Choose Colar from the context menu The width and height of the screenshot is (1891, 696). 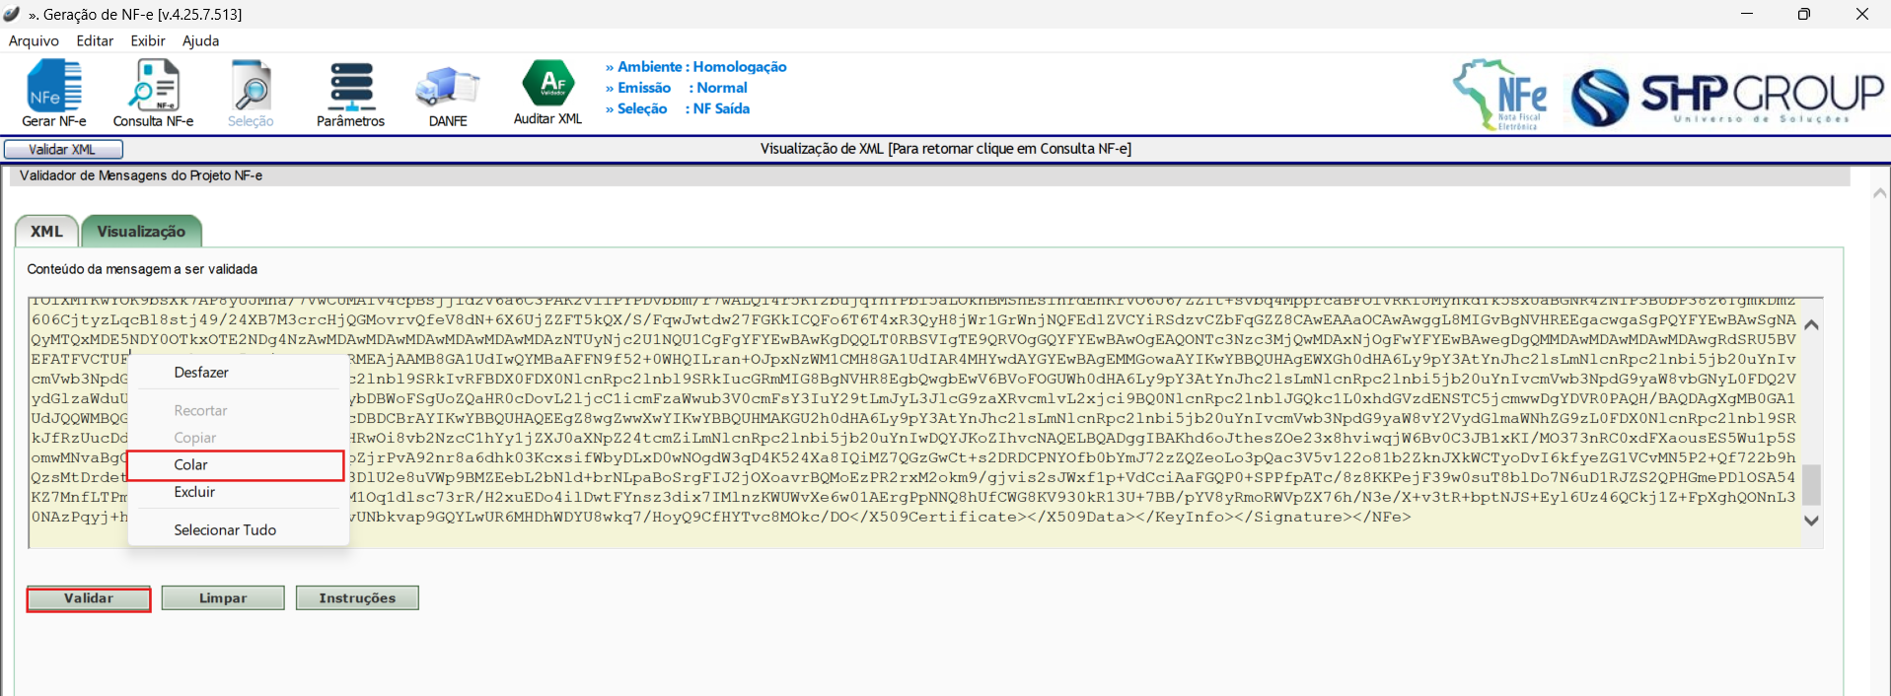pos(191,465)
